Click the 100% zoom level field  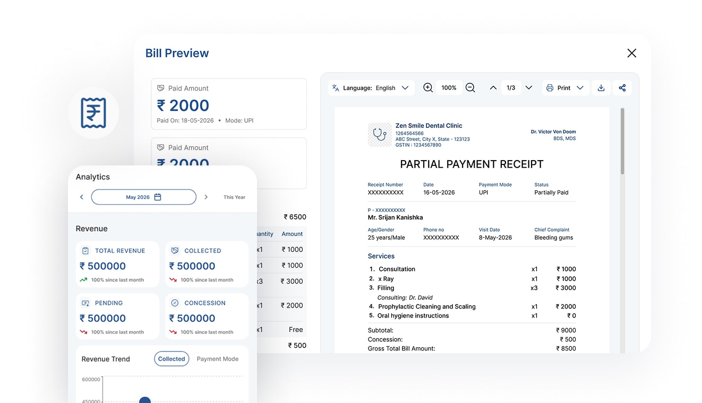click(449, 88)
